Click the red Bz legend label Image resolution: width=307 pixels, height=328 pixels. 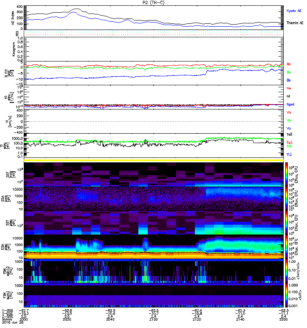[289, 64]
